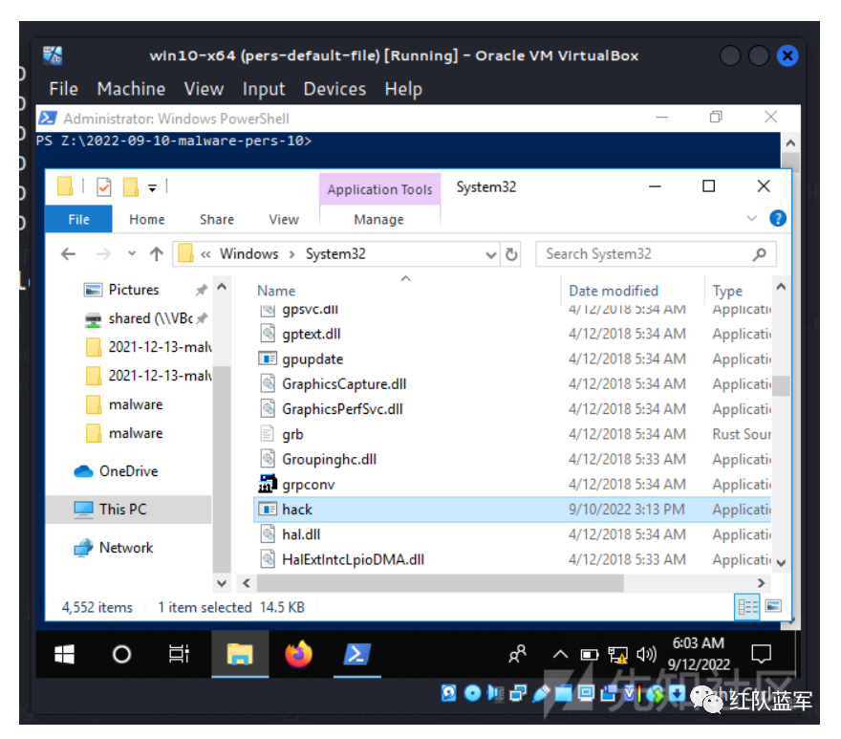This screenshot has width=841, height=739.
Task: Open Cortana search circle
Action: [121, 654]
